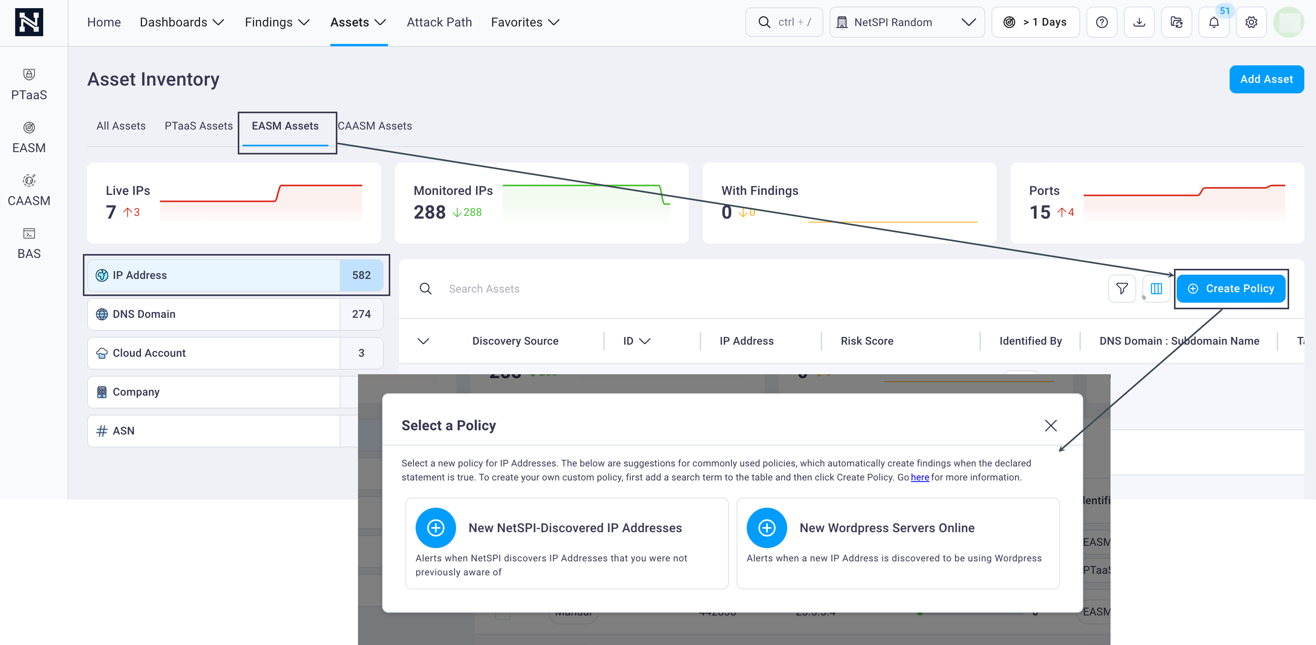This screenshot has width=1316, height=645.
Task: Switch to the All Assets tab
Action: click(121, 126)
